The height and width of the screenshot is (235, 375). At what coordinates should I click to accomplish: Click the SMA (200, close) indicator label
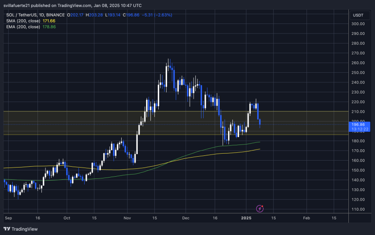24,21
